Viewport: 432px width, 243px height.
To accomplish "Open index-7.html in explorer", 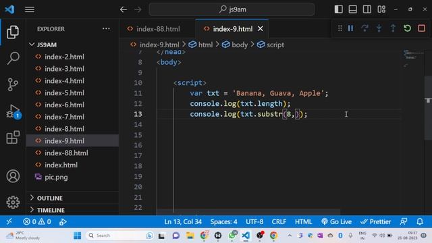I will pos(72,117).
